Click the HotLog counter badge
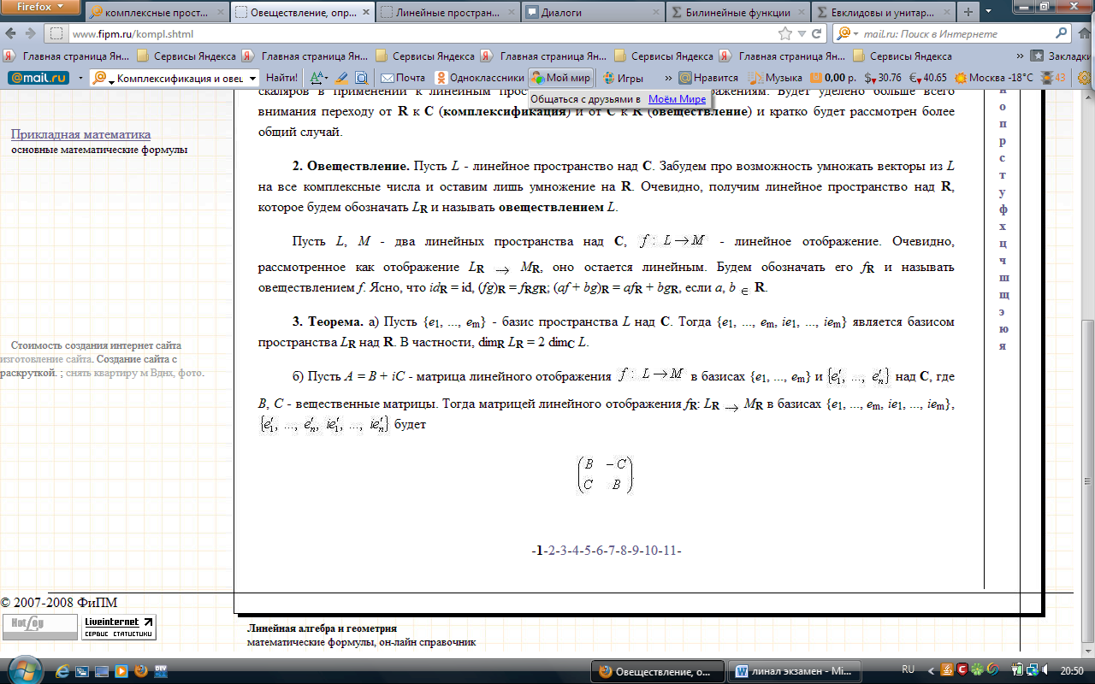Viewport: 1095px width, 684px height. [39, 627]
